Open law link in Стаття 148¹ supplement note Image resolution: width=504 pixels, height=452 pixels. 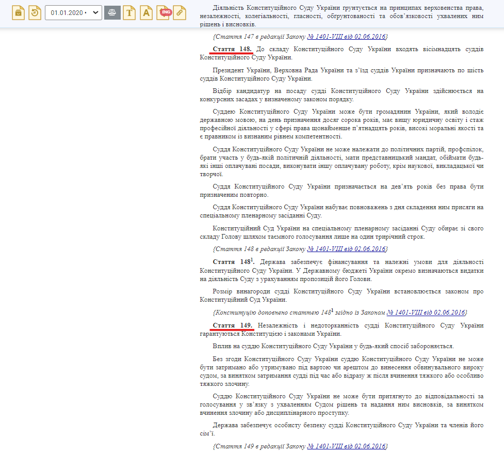point(426,313)
